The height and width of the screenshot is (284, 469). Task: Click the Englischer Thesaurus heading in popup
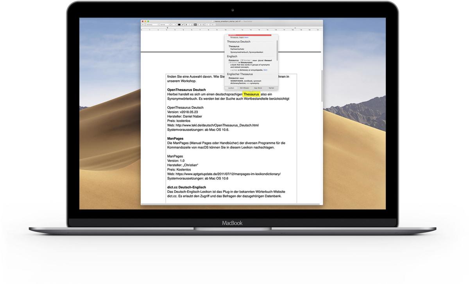[240, 74]
